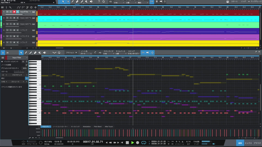The image size is (262, 147).
Task: Open the marker flag track icon
Action: click(23, 7)
